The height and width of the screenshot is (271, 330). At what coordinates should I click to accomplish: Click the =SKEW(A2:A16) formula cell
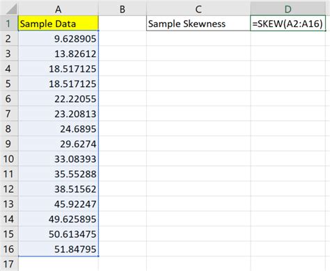(x=288, y=24)
